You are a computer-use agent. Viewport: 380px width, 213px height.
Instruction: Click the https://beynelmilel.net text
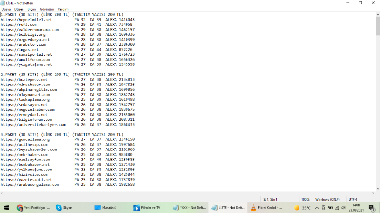coord(26,20)
